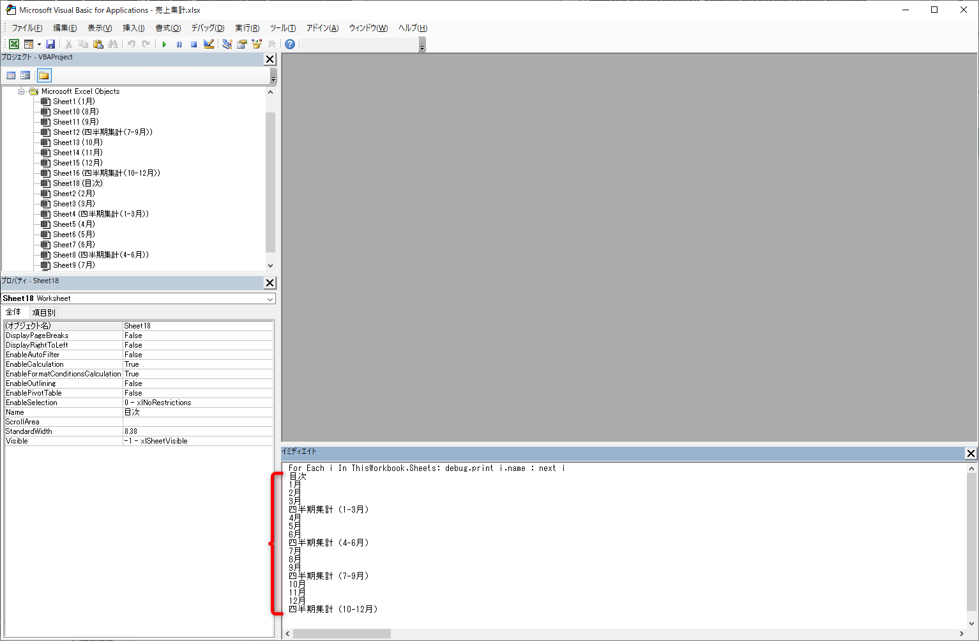Select Sheet16 (四半期集計(10-12月)) in the tree
Screen dimensions: 979x641
point(106,173)
